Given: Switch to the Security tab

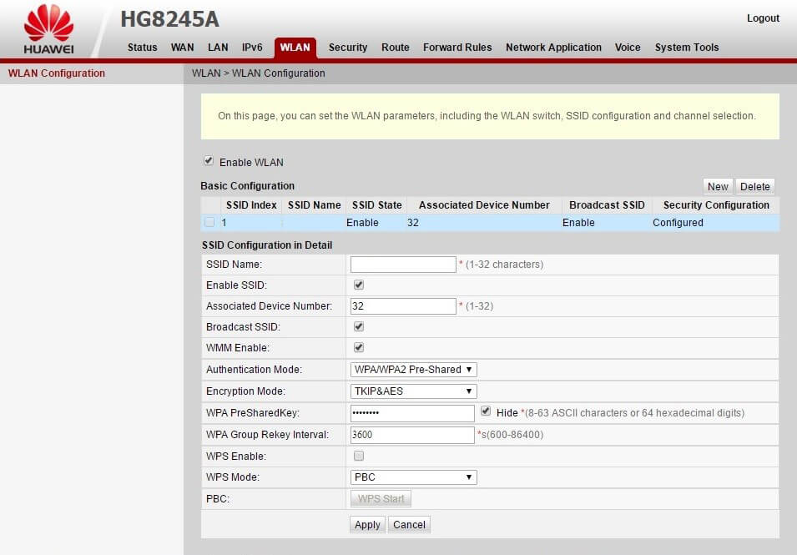Looking at the screenshot, I should tap(347, 48).
